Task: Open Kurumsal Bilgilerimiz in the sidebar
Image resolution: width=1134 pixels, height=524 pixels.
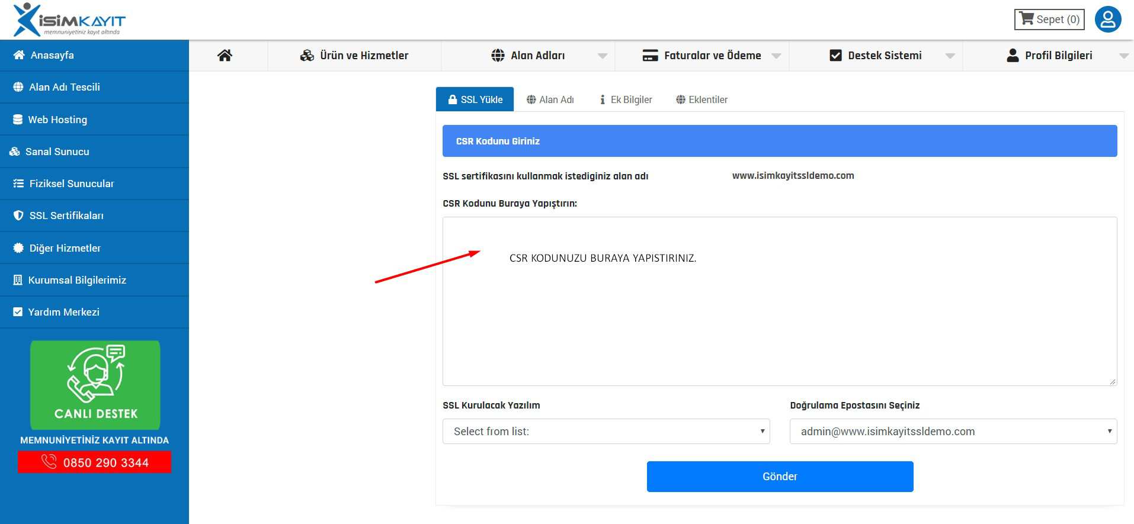Action: pyautogui.click(x=94, y=280)
